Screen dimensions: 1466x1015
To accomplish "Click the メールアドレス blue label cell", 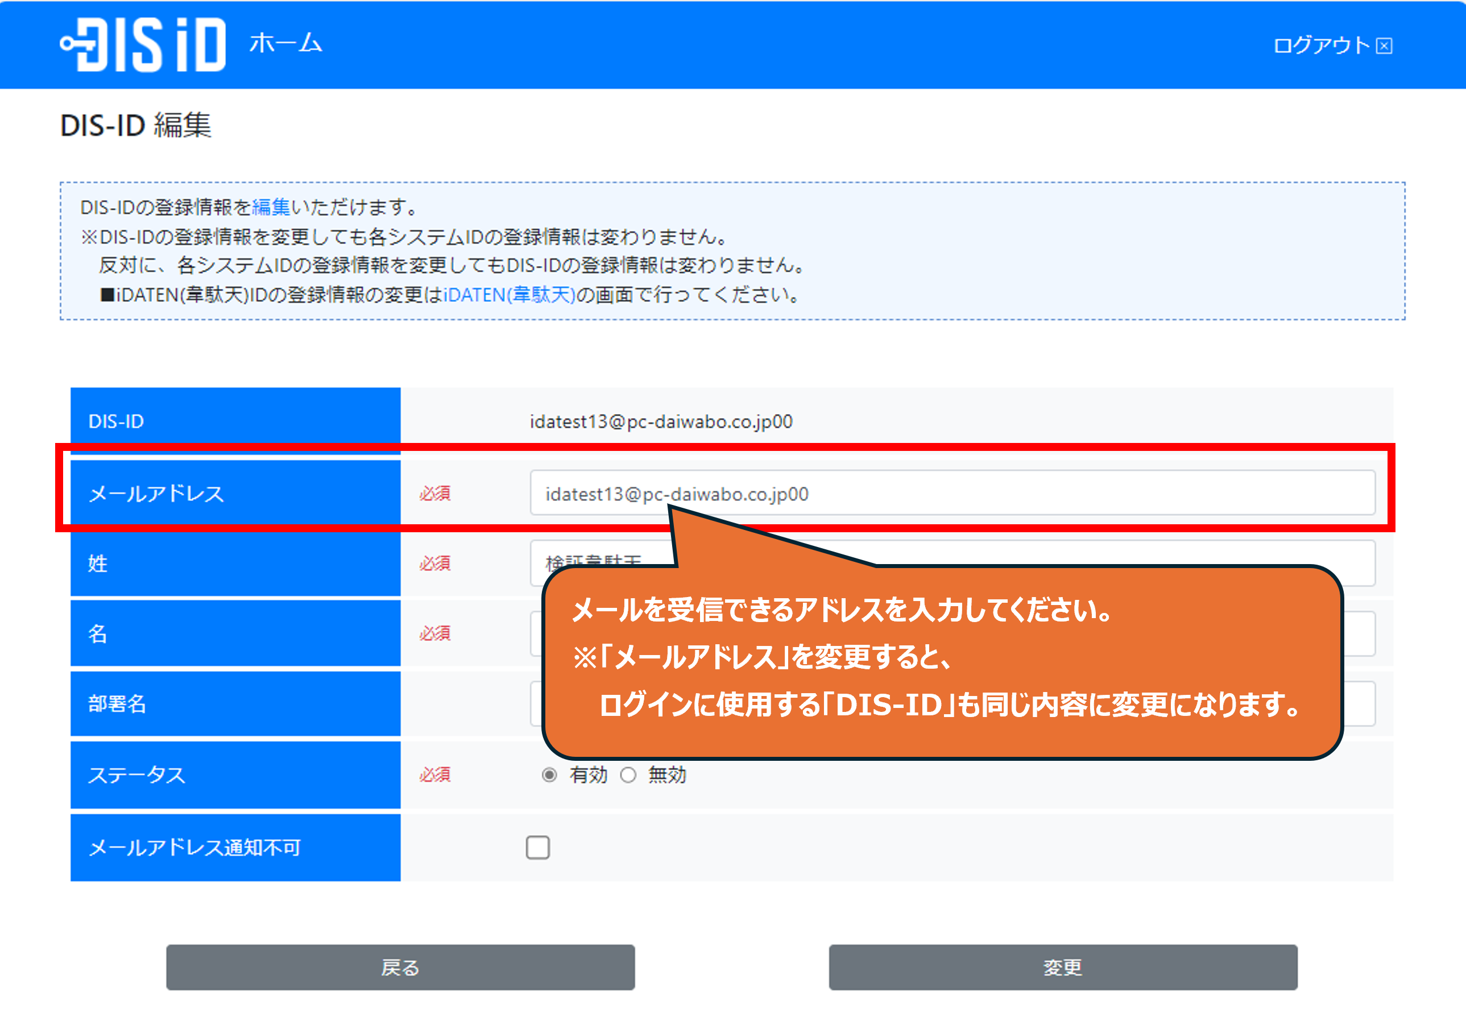I will tap(235, 494).
